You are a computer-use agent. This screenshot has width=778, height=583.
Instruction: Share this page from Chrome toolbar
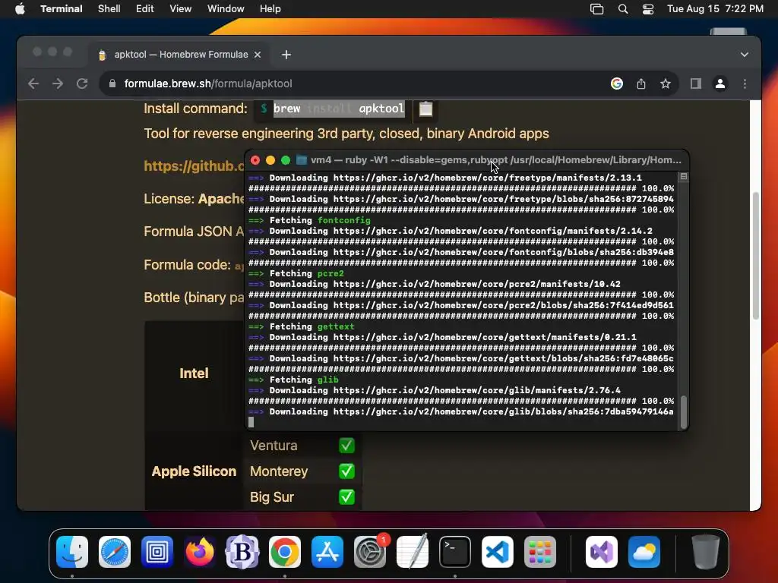pos(641,84)
